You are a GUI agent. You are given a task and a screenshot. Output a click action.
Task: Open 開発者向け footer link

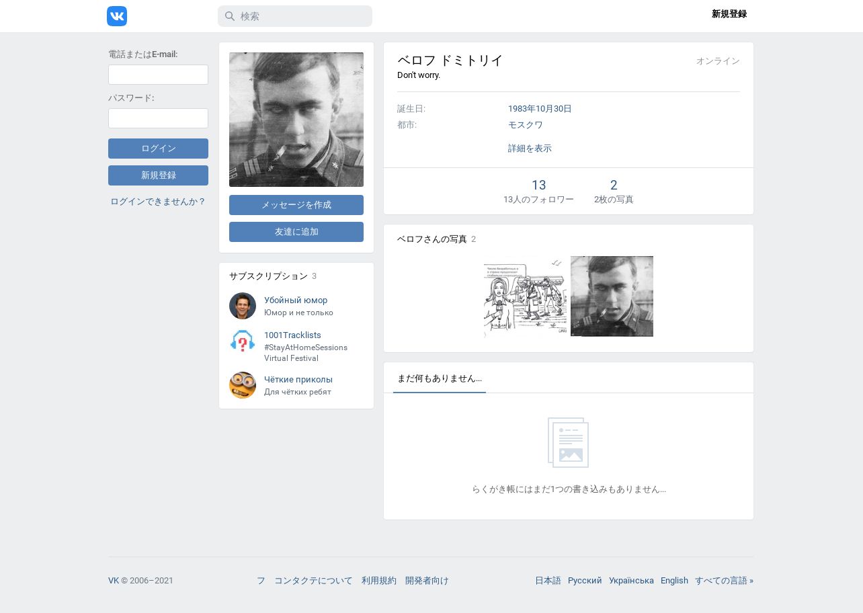click(x=427, y=581)
